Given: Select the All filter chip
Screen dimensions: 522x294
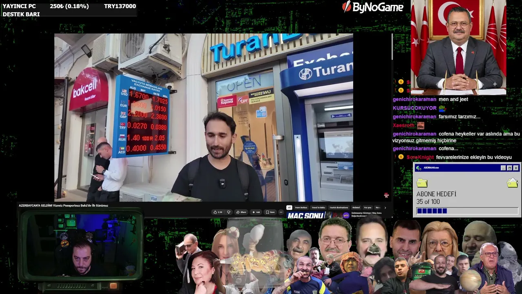Looking at the screenshot, I should pyautogui.click(x=289, y=207).
